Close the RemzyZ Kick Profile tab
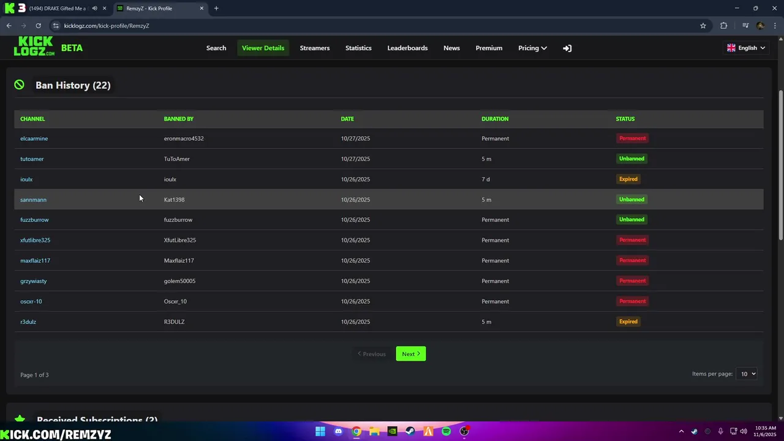Screen dimensions: 784x441 (202, 9)
